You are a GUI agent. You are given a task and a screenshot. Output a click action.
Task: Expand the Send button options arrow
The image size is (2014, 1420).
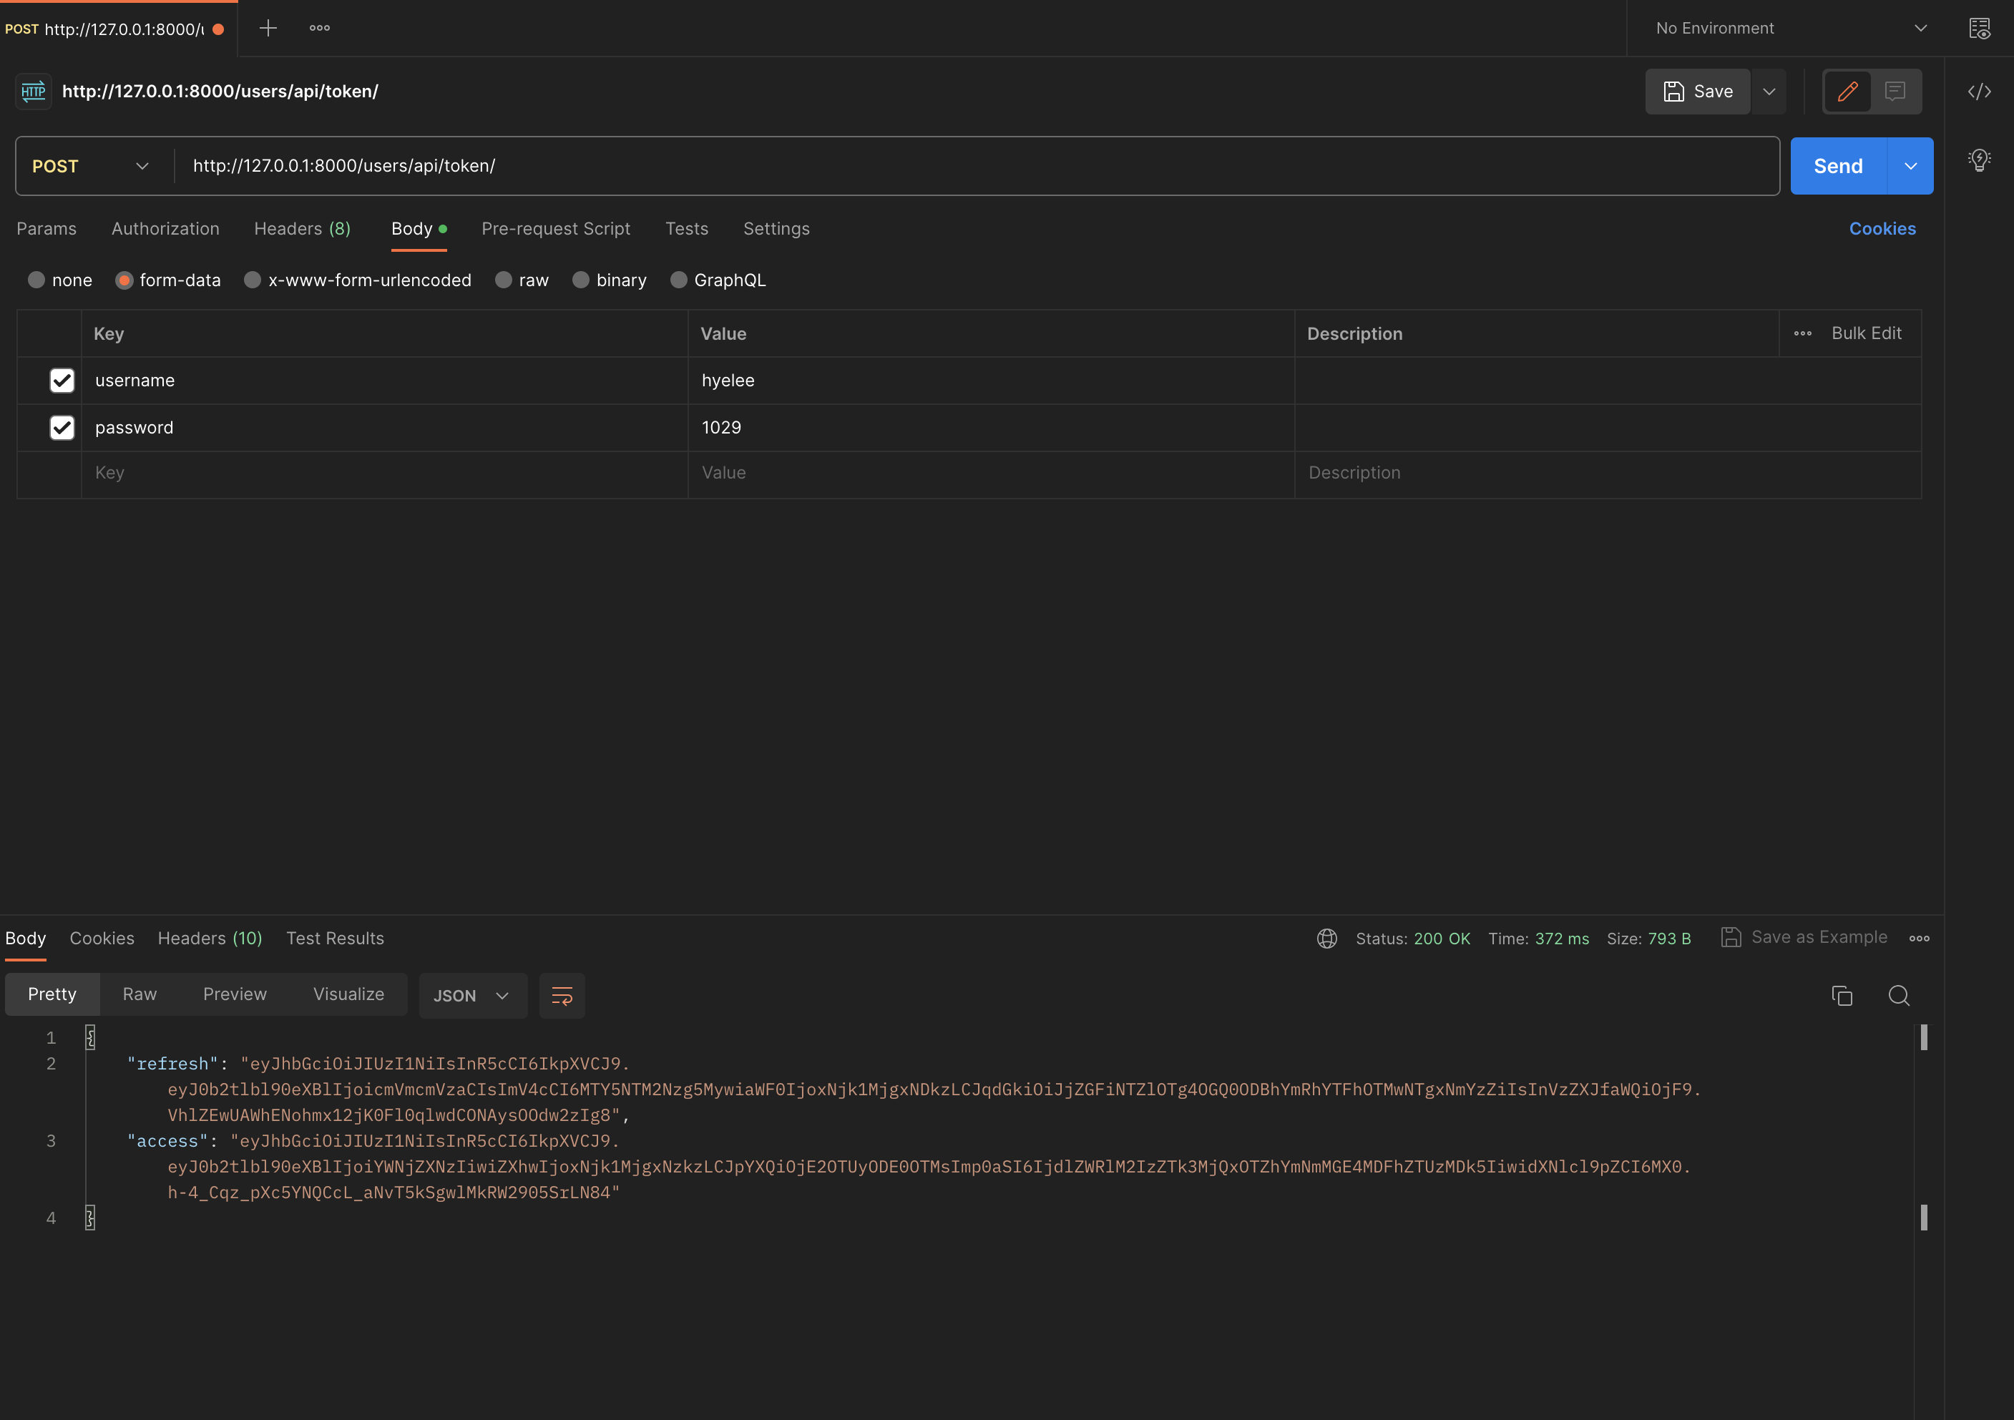click(1910, 166)
